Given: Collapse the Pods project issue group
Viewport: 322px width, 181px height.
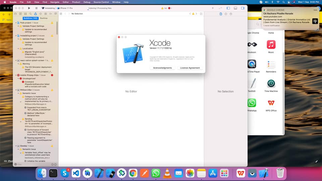Looking at the screenshot, I should tap(15, 22).
